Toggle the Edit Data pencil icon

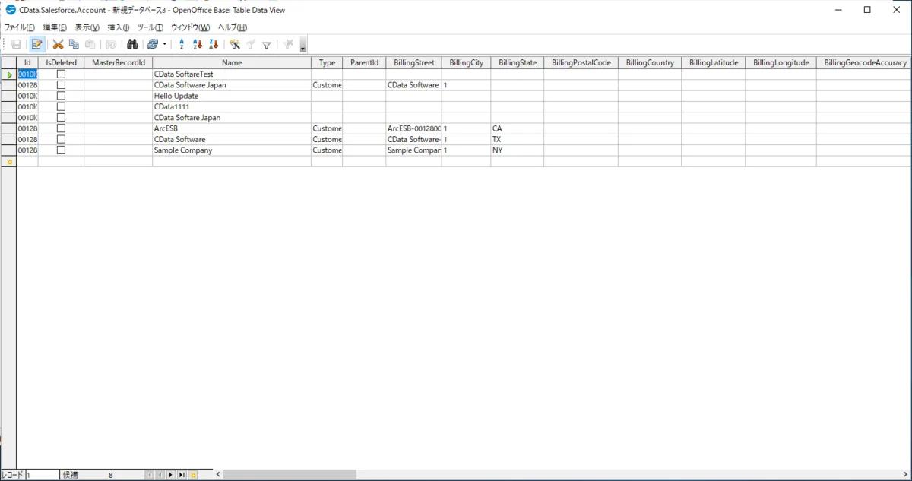click(36, 45)
